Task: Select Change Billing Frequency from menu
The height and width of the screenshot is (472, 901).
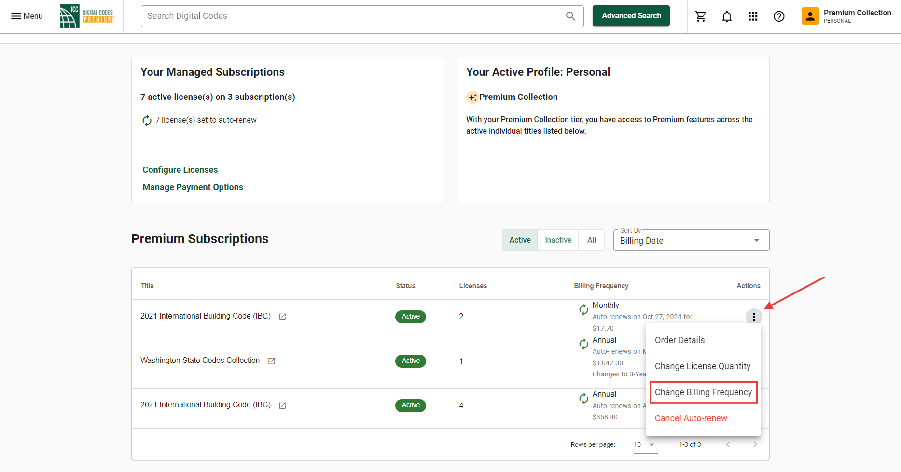Action: (703, 392)
